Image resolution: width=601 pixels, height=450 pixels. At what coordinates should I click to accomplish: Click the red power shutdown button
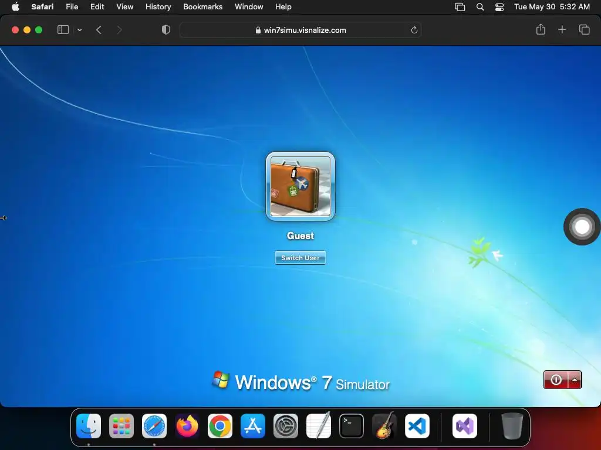coord(556,380)
